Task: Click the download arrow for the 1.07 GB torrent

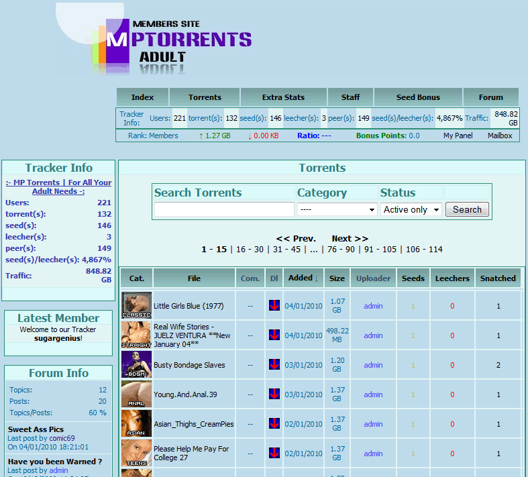Action: pyautogui.click(x=274, y=306)
